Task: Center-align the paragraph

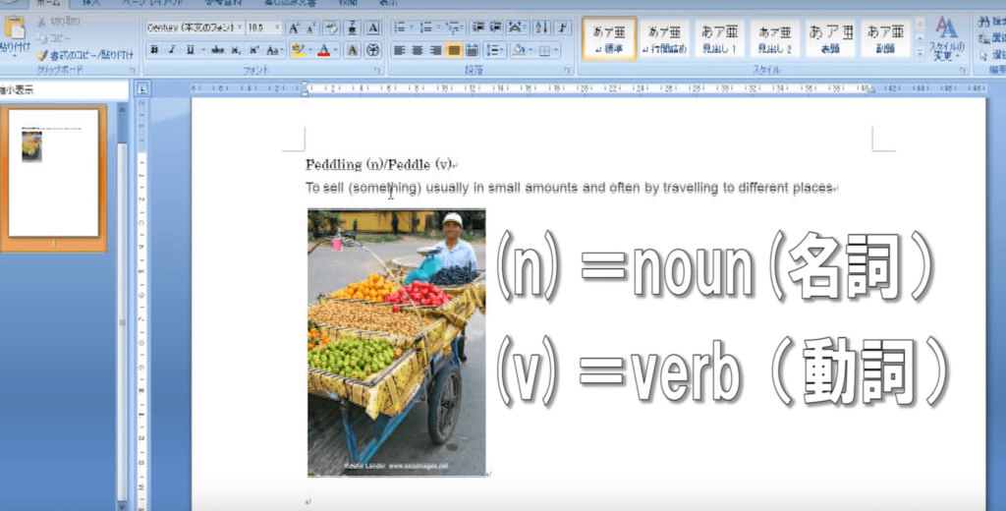Action: (418, 50)
